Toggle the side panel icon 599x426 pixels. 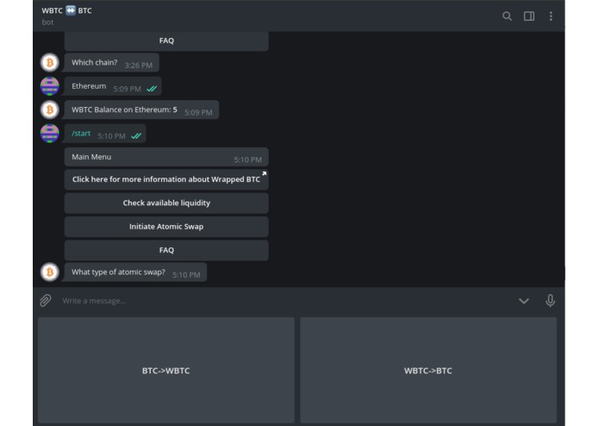pos(529,16)
